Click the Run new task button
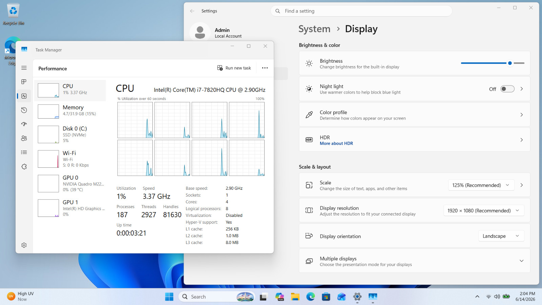 [x=234, y=68]
